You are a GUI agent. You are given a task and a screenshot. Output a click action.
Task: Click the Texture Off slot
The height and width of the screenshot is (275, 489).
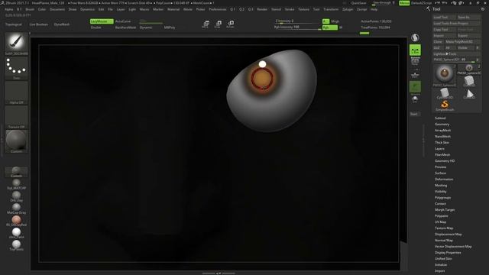(16, 117)
